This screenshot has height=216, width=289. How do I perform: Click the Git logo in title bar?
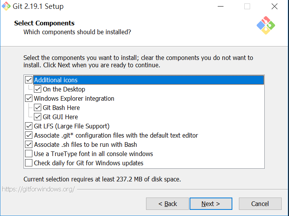pos(6,7)
